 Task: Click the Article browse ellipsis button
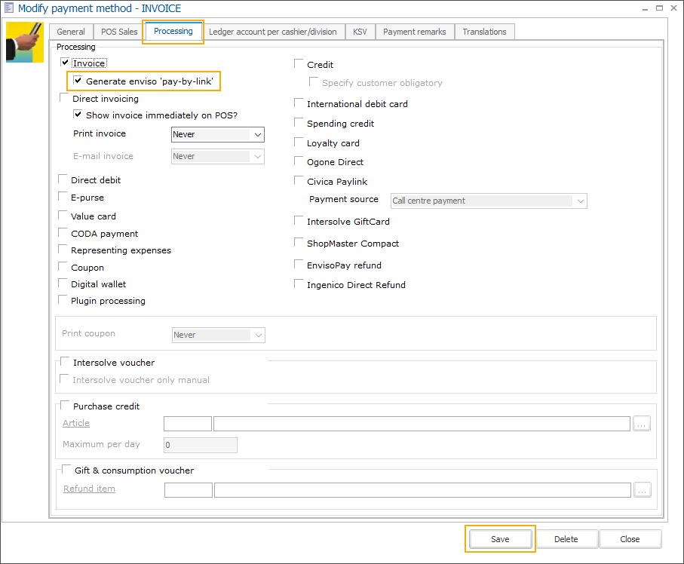[642, 423]
